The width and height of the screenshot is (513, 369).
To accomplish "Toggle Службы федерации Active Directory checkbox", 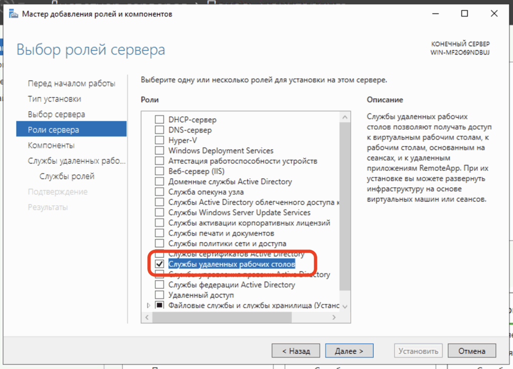I will click(159, 285).
